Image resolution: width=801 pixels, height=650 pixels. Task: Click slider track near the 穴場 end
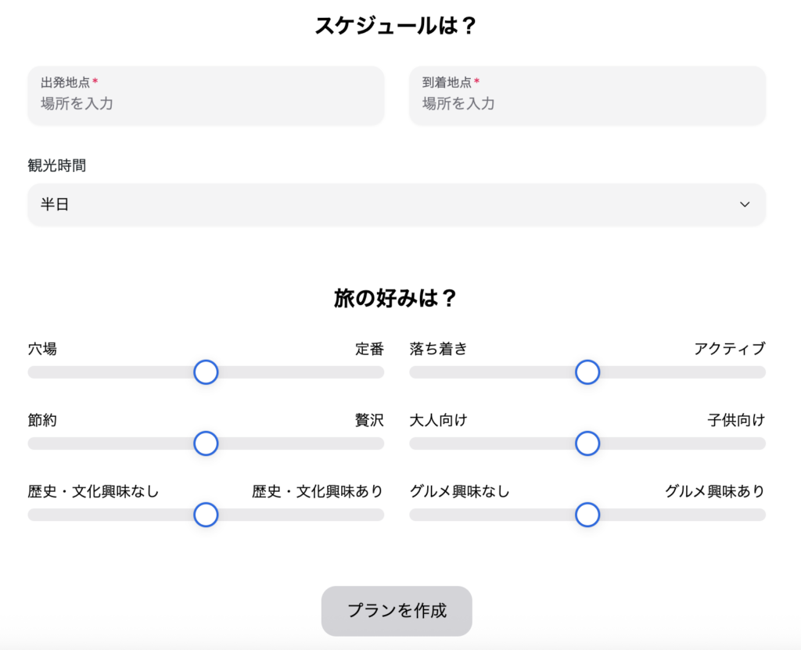tap(43, 372)
